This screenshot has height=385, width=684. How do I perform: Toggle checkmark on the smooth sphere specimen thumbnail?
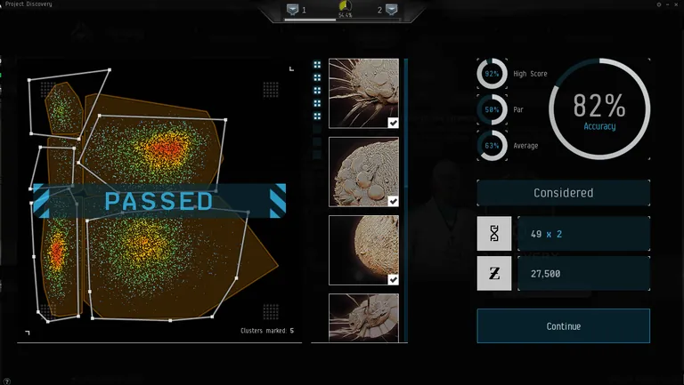393,279
